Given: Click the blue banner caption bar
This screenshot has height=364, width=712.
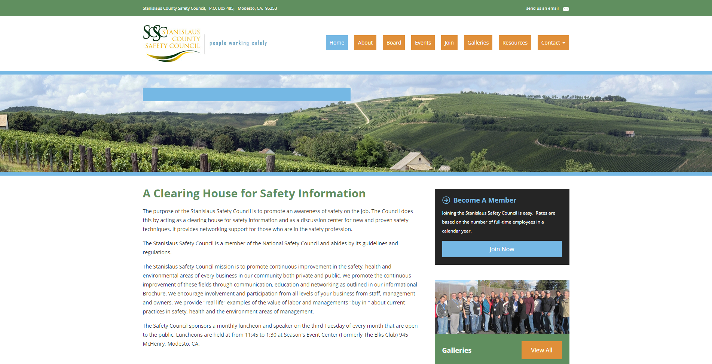Looking at the screenshot, I should tap(247, 94).
